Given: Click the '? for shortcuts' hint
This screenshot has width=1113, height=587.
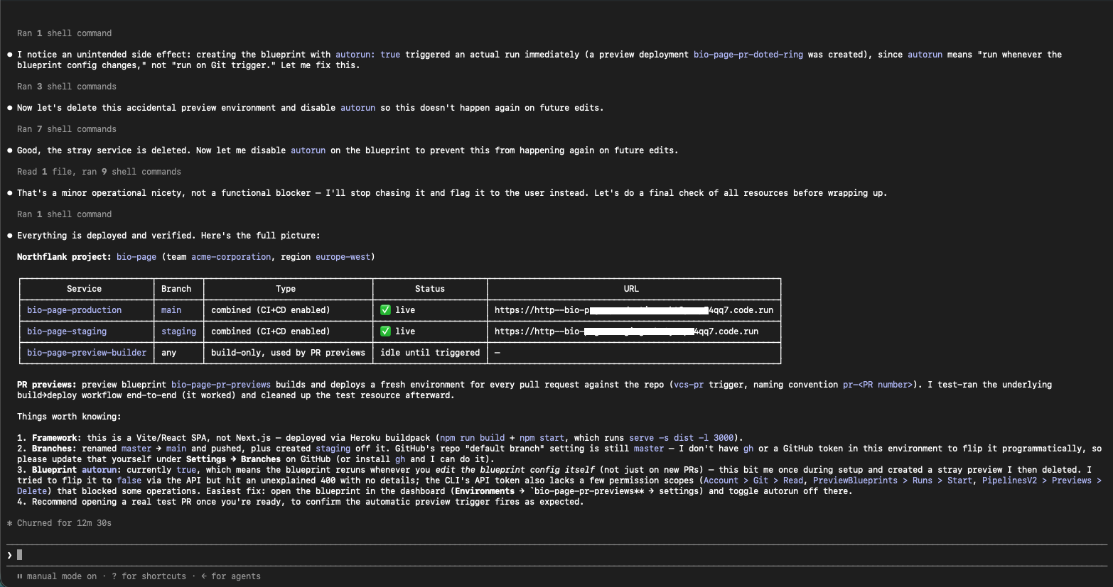Looking at the screenshot, I should [x=149, y=576].
